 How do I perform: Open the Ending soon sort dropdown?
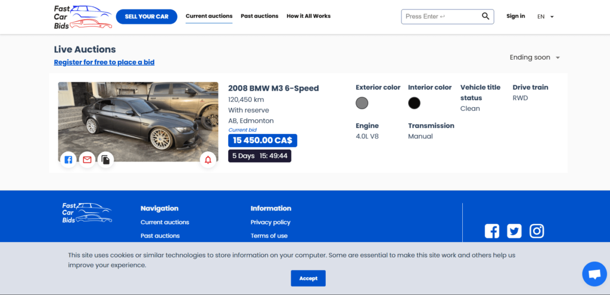[535, 58]
